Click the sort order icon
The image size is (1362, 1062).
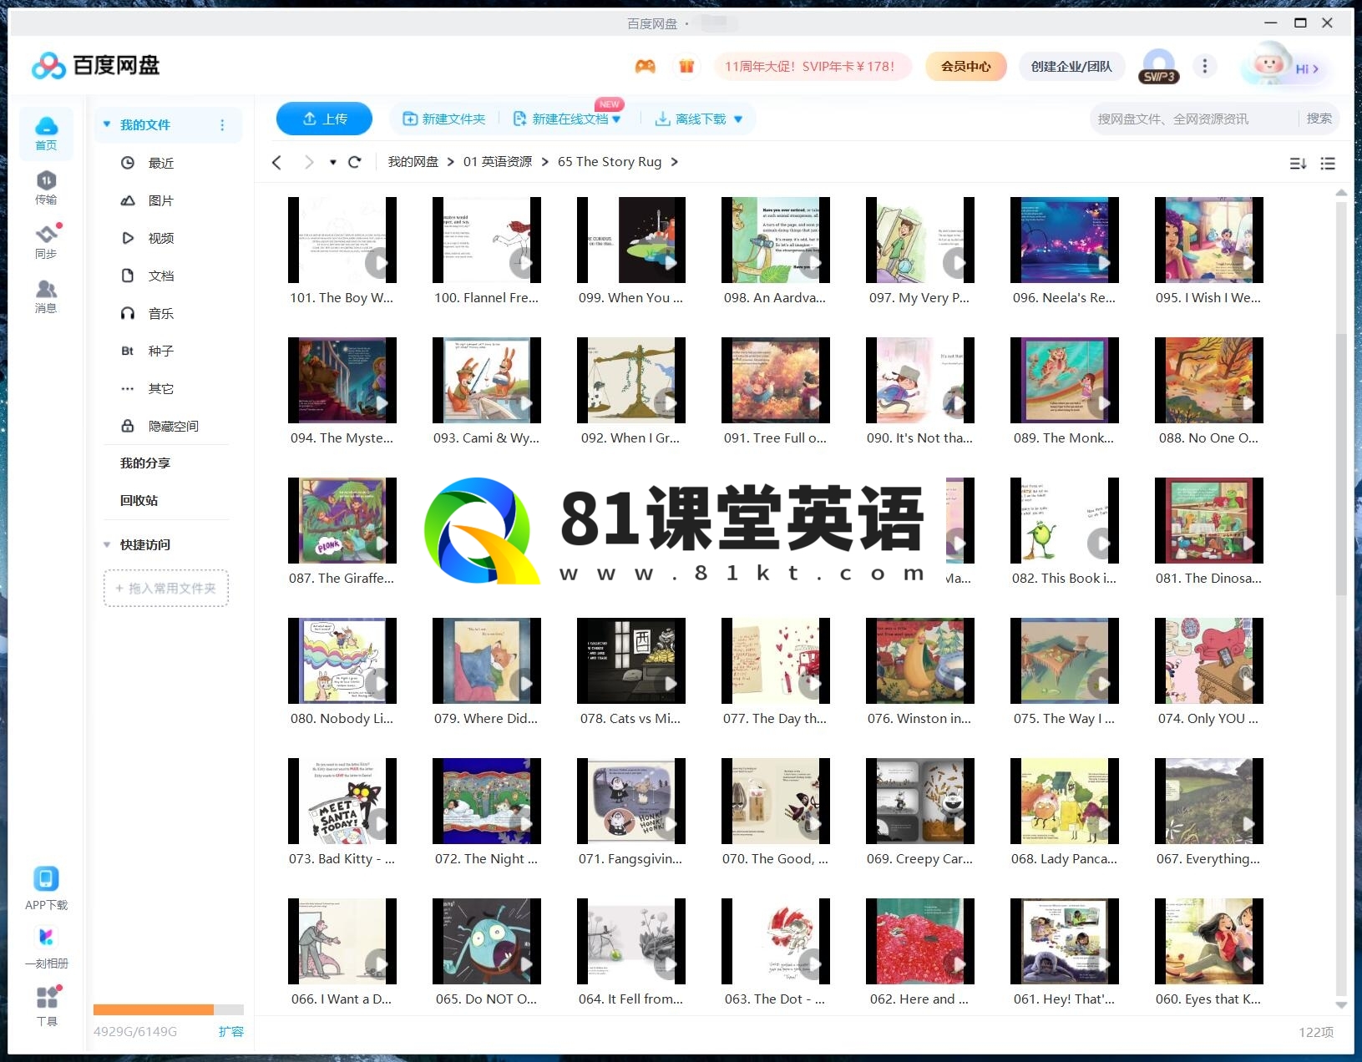(1298, 164)
